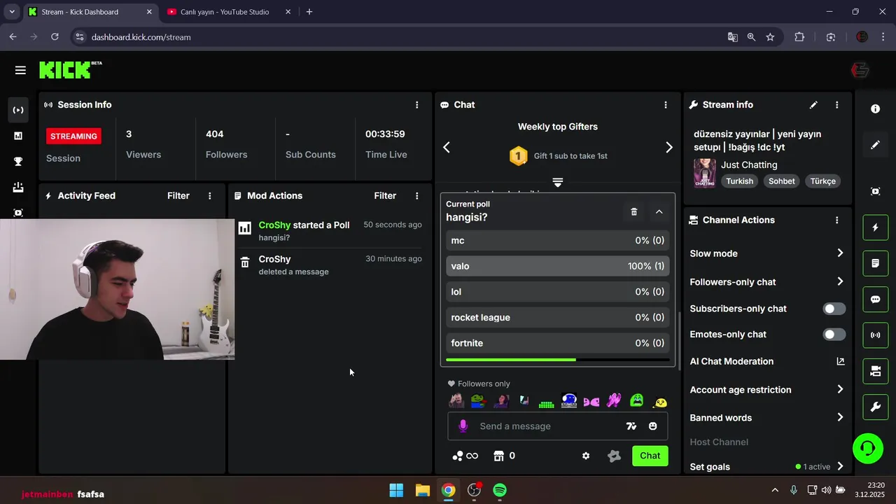Toggle Emotes-only chat switch
The image size is (896, 504).
click(x=834, y=335)
